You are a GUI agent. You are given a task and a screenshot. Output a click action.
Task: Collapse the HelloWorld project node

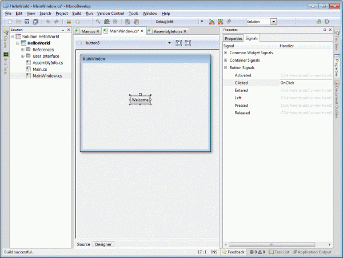(18, 43)
